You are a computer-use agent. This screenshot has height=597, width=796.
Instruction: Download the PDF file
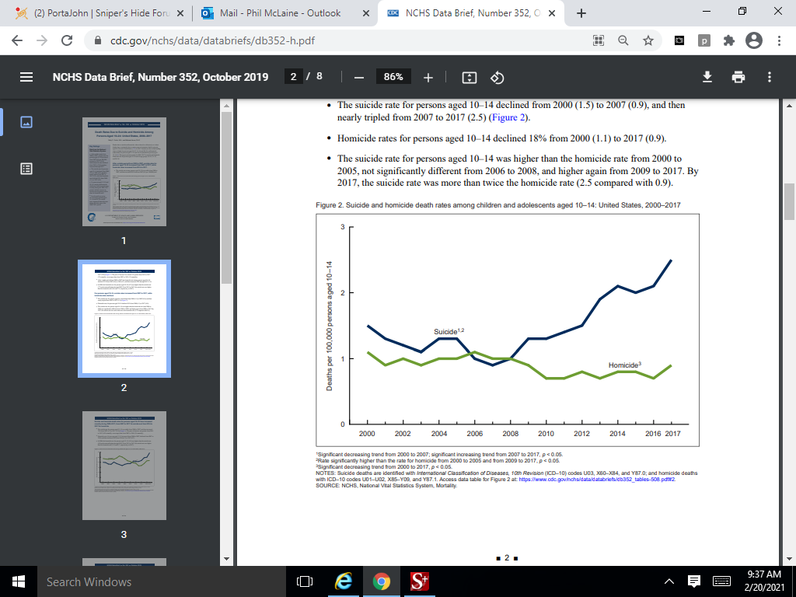[707, 77]
